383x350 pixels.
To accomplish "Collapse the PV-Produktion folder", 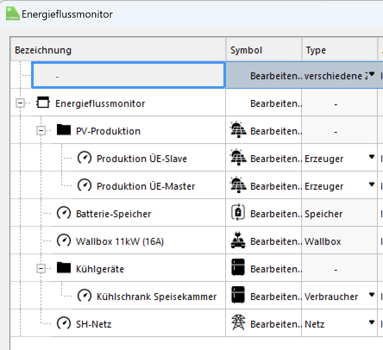I will coord(41,131).
